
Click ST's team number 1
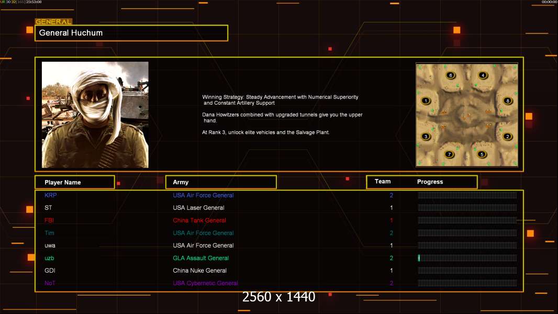click(x=392, y=208)
